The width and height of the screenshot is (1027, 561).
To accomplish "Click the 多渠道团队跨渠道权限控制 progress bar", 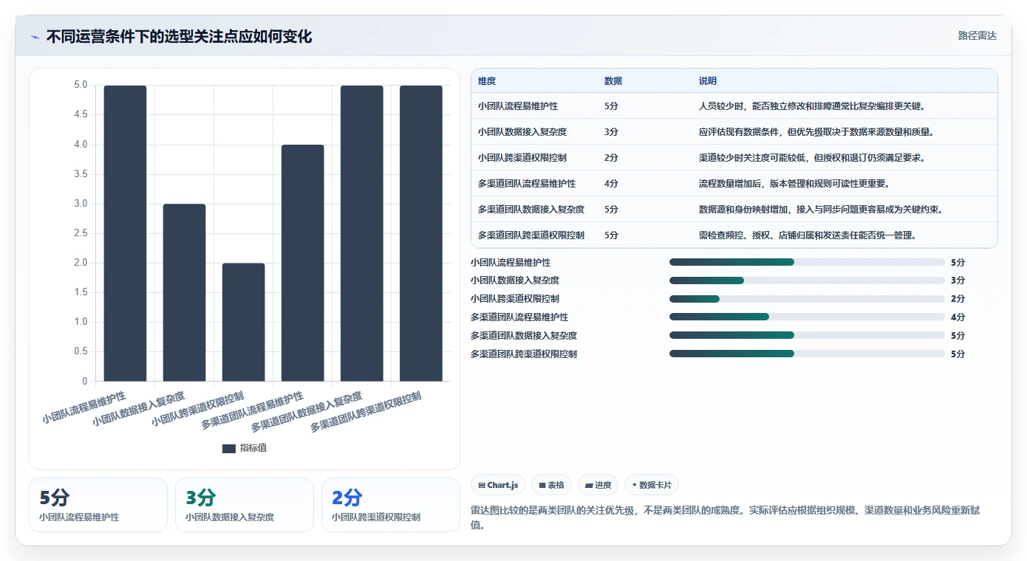I will 807,354.
